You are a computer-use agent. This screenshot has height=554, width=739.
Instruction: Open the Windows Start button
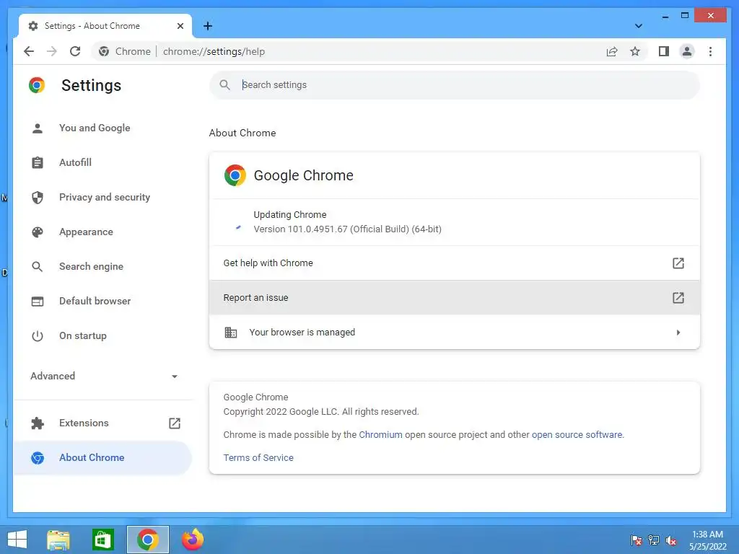click(x=17, y=540)
